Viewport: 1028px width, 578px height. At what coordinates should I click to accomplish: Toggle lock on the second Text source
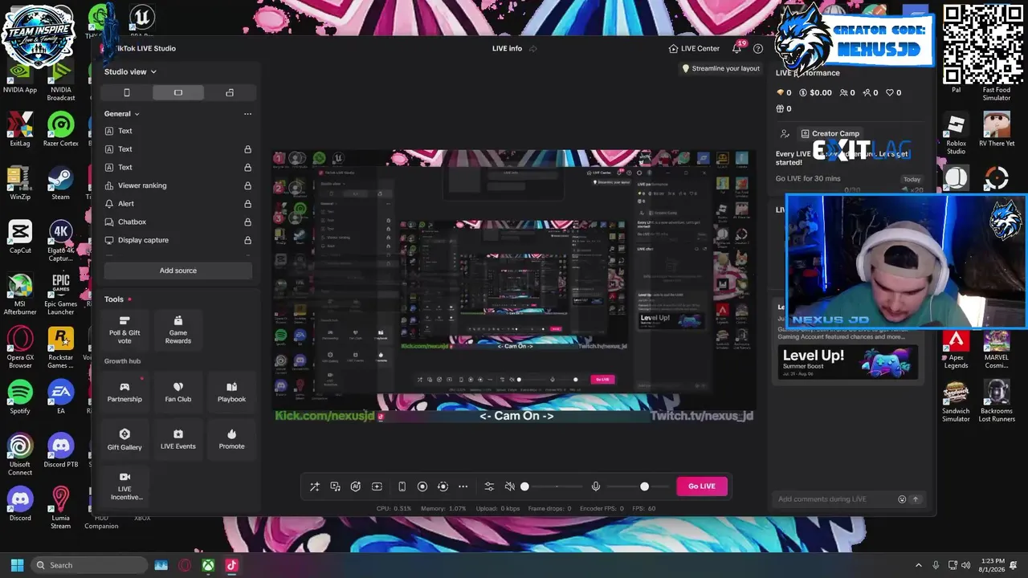pos(248,149)
